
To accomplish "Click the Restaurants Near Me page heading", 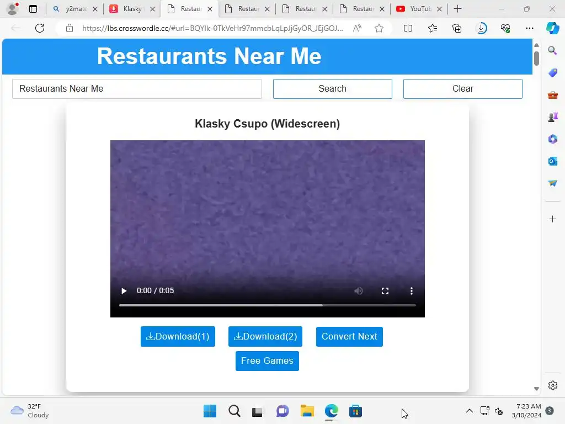I will point(209,56).
